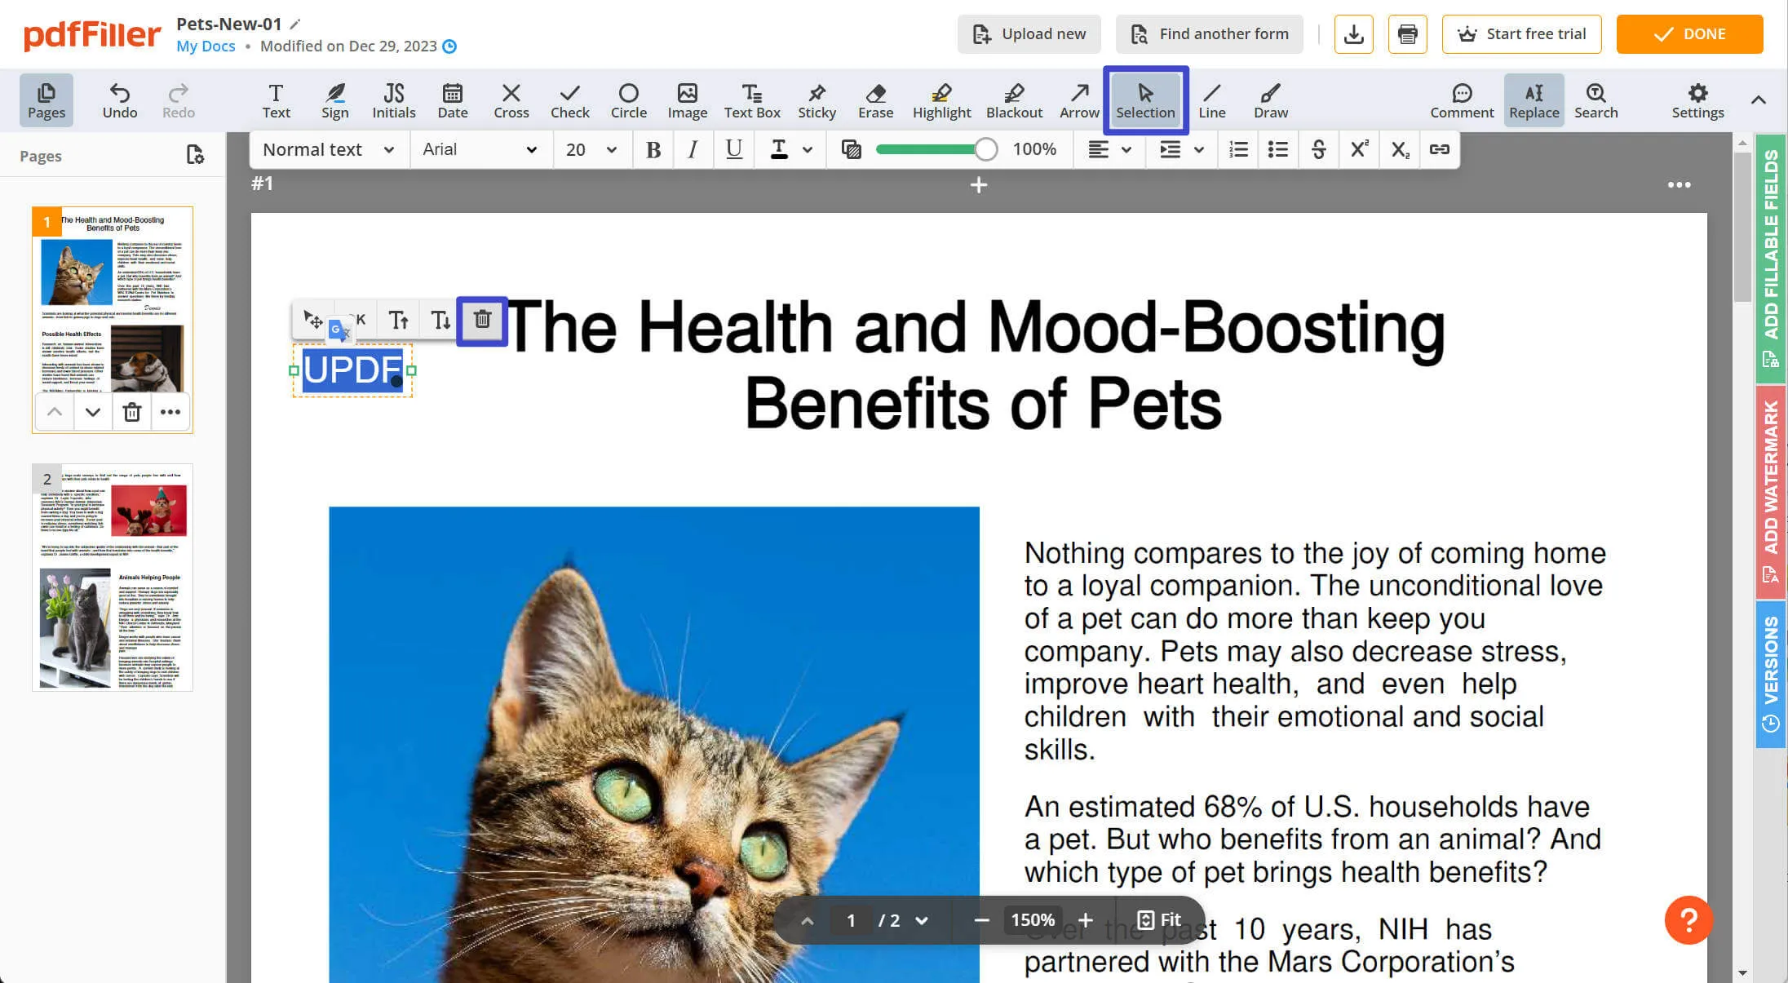Select the Blackout tool
Viewport: 1788px width, 983px height.
[x=1015, y=100]
